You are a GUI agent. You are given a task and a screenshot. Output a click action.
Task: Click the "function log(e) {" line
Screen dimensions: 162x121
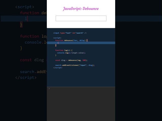click(64, 50)
